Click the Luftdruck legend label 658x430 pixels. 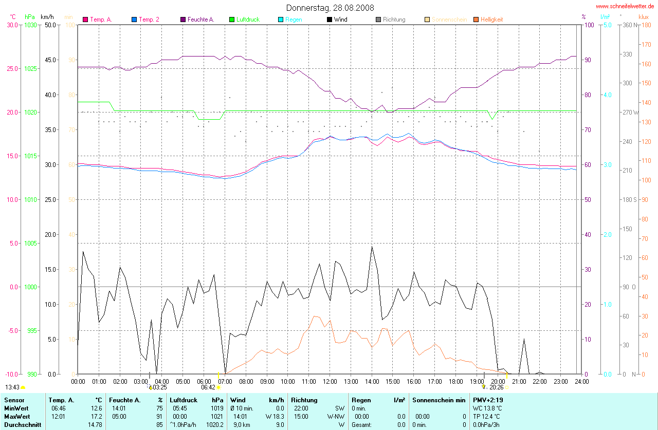[x=248, y=20]
